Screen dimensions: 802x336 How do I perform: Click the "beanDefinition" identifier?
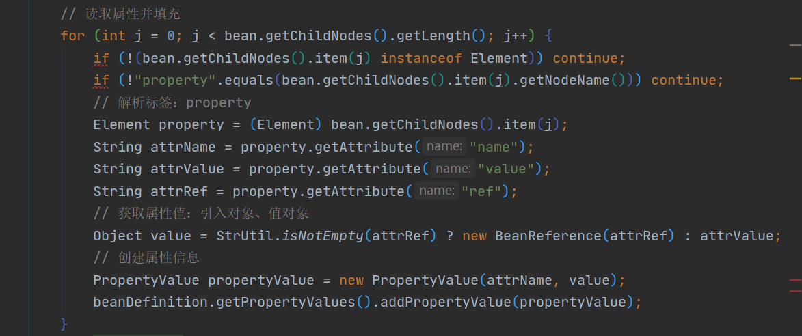[x=150, y=303]
